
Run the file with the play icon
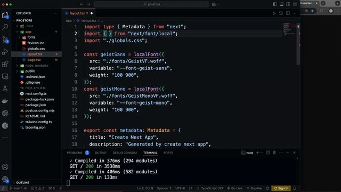(274, 13)
